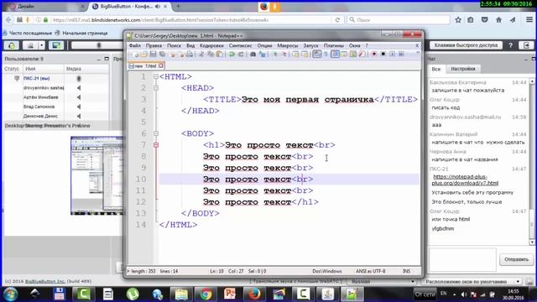Click the BigBlueButton help question mark icon
The height and width of the screenshot is (302, 537).
pyautogui.click(x=511, y=45)
